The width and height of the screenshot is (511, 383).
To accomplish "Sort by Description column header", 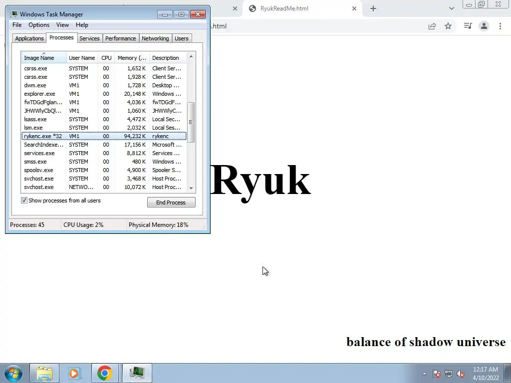I will tap(168, 58).
